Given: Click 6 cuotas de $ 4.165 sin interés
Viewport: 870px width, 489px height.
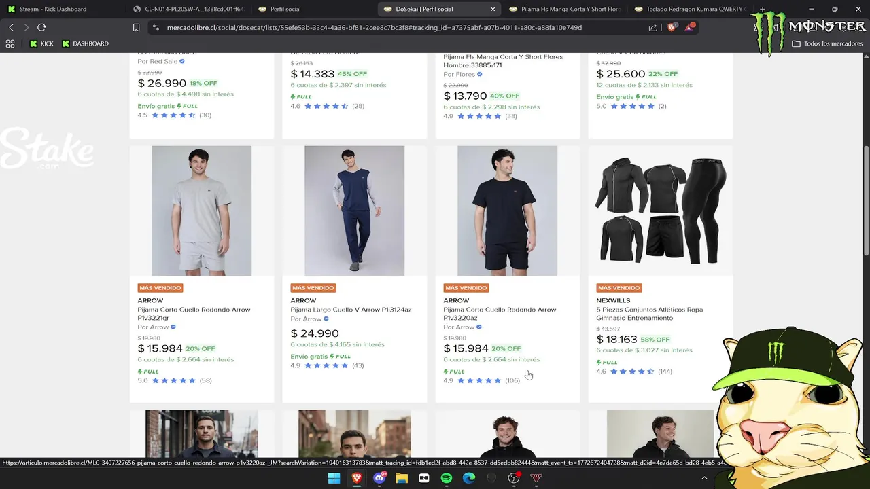Looking at the screenshot, I should coord(337,344).
